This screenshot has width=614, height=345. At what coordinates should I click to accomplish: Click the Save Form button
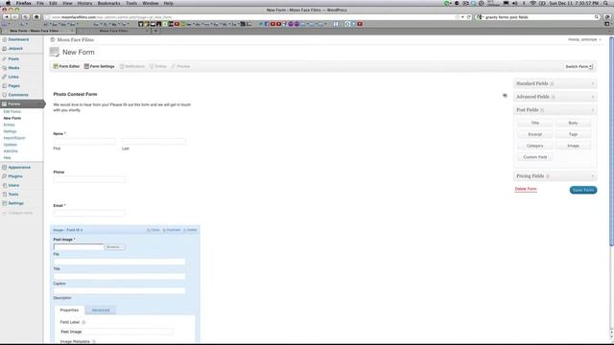(583, 190)
